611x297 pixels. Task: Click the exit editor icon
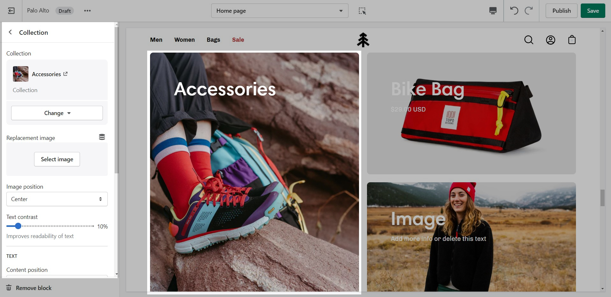coord(11,11)
